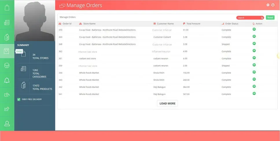Click the reply arrow sidebar icon

tap(7, 95)
